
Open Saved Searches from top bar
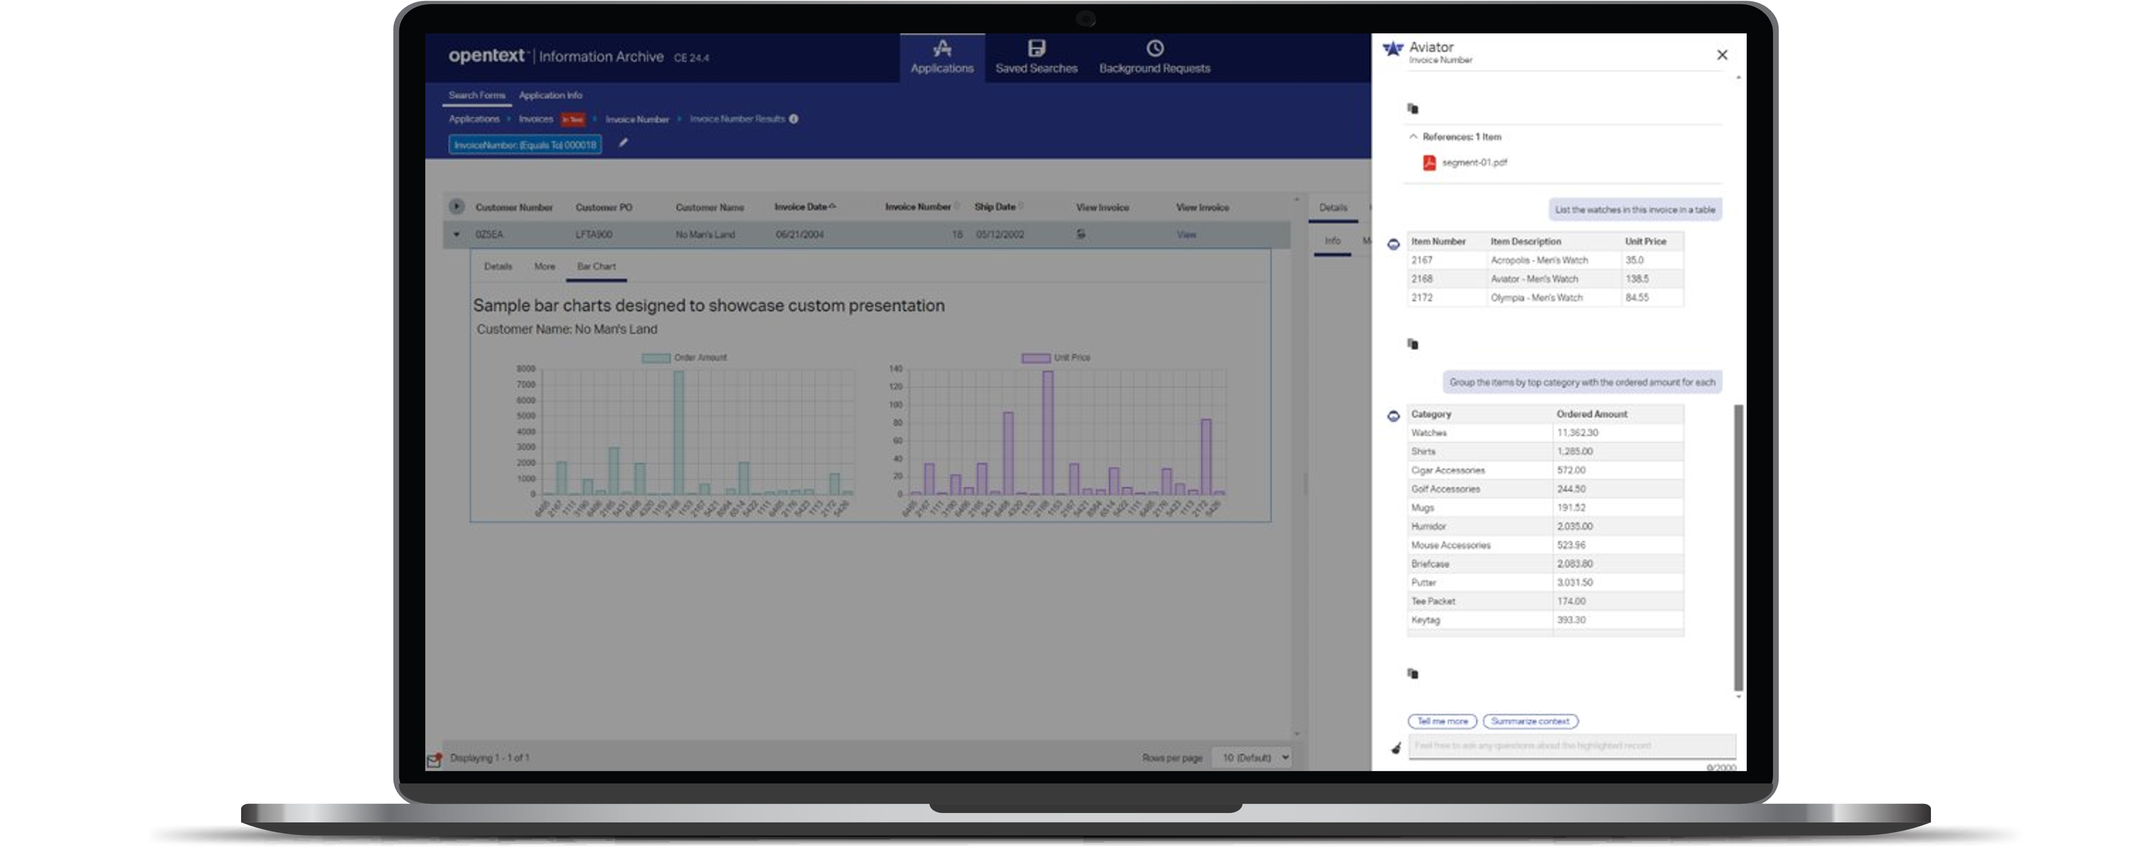click(1036, 57)
